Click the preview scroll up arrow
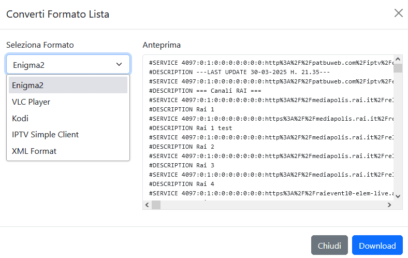 pyautogui.click(x=398, y=59)
